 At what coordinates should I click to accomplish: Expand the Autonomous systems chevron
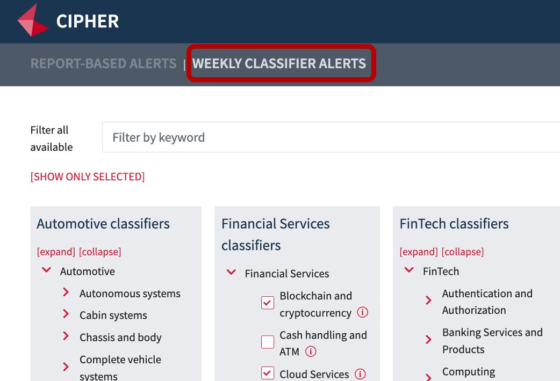[x=66, y=292]
